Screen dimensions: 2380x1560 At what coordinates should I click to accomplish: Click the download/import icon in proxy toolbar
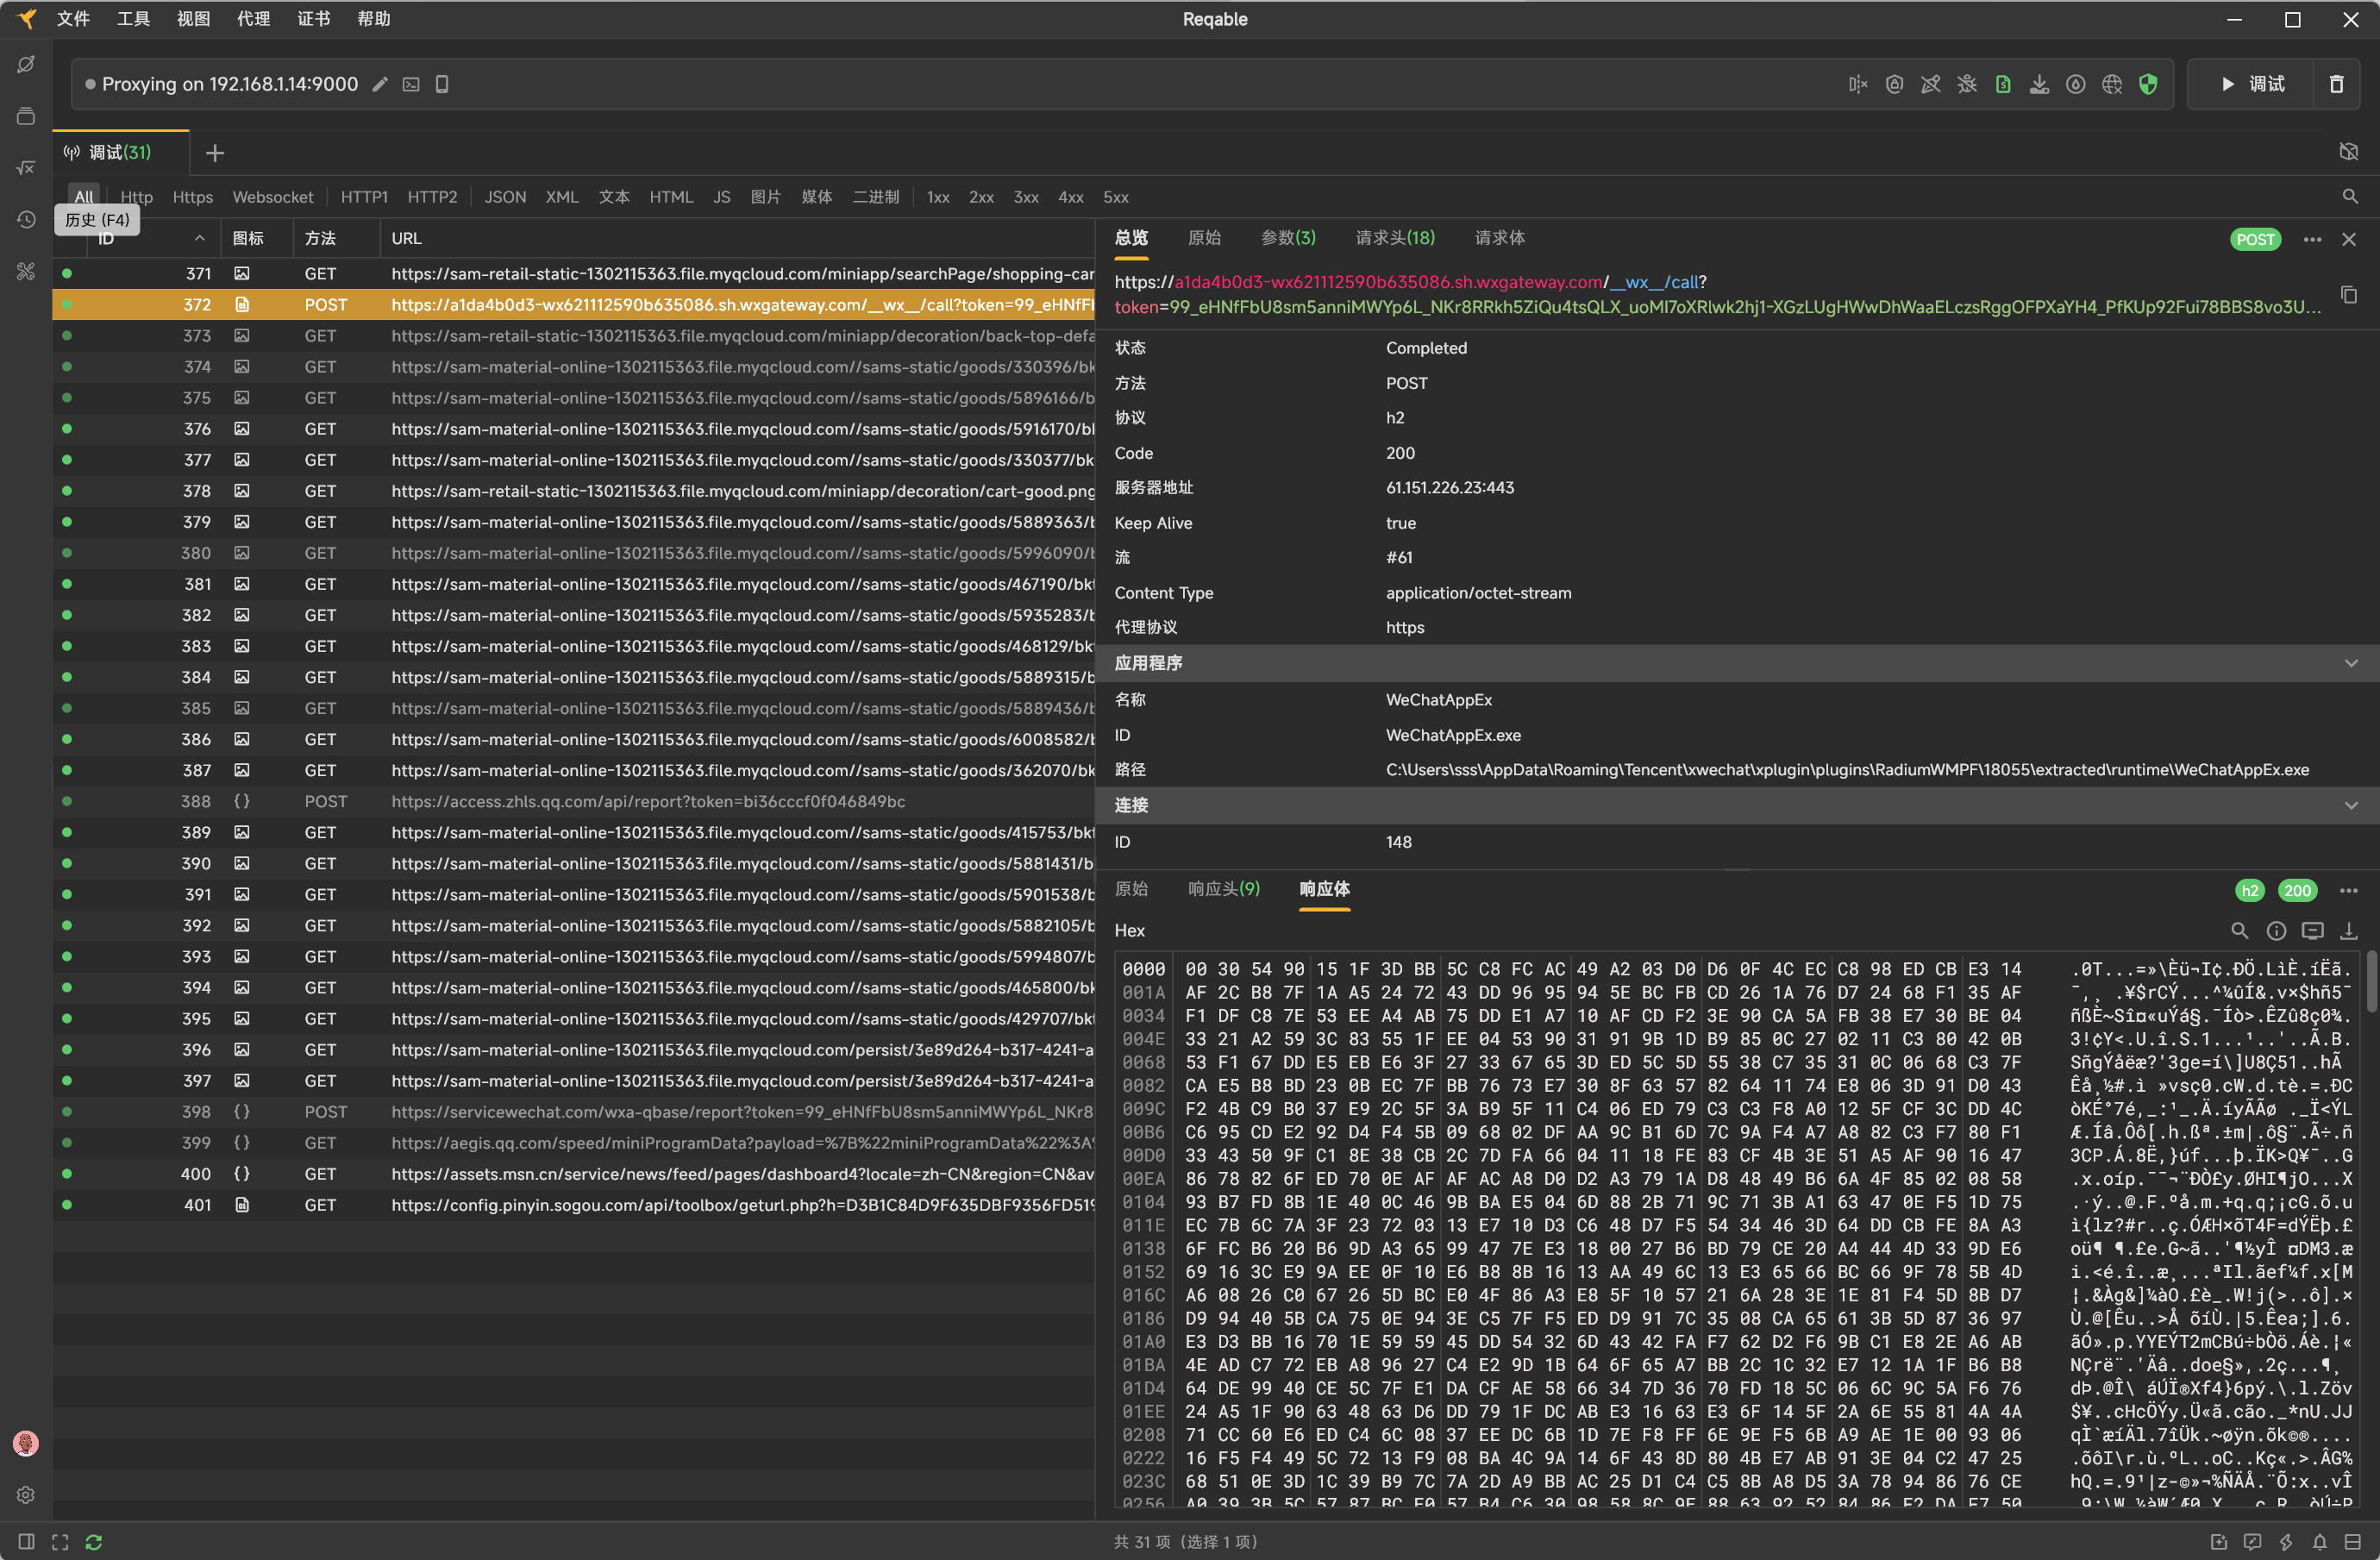coord(2039,84)
